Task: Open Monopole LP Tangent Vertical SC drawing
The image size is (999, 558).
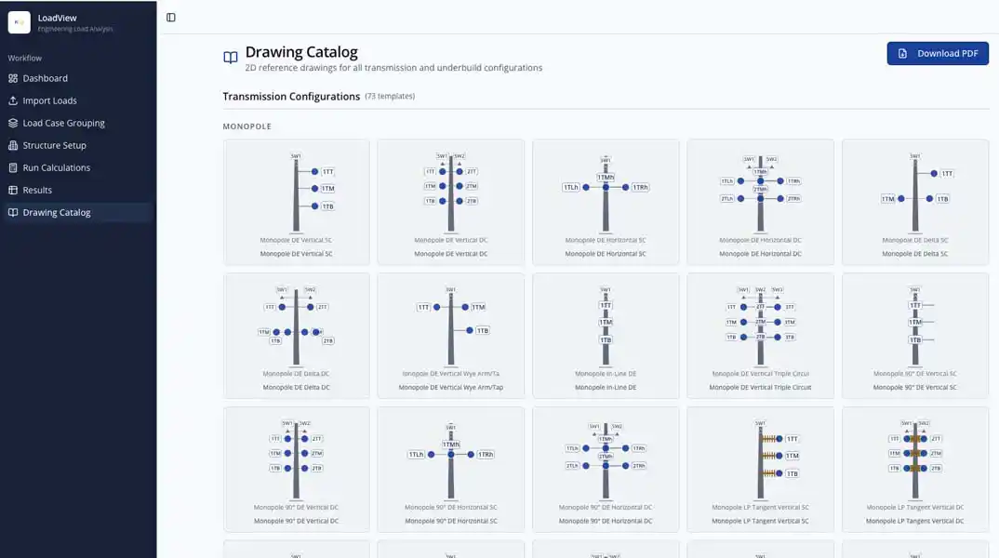Action: point(760,470)
